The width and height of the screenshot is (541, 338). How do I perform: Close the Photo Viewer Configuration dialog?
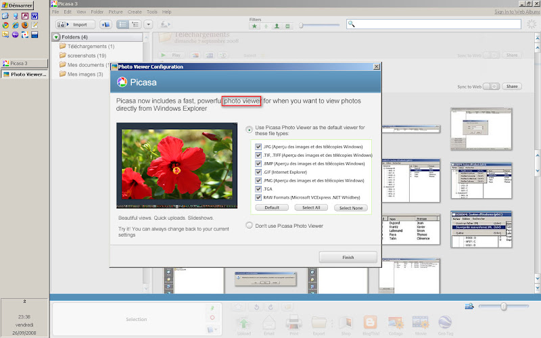pos(377,66)
